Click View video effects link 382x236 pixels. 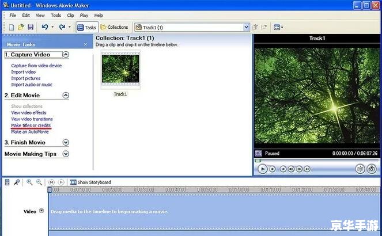click(x=29, y=113)
